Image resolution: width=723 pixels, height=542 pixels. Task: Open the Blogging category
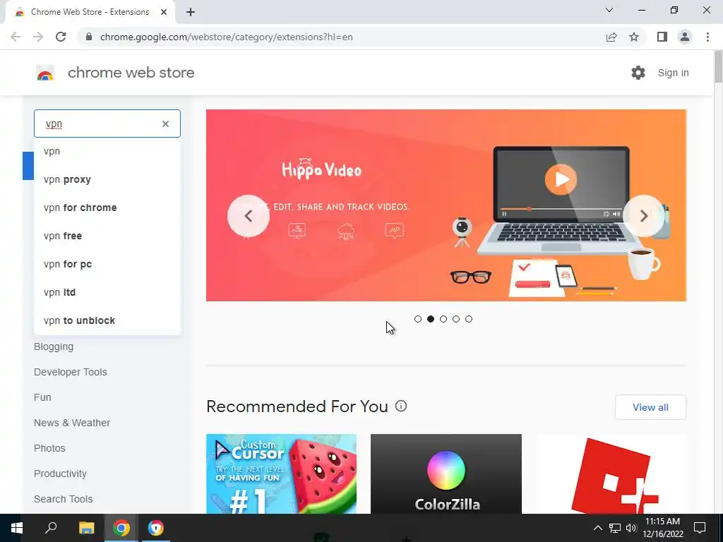(54, 347)
